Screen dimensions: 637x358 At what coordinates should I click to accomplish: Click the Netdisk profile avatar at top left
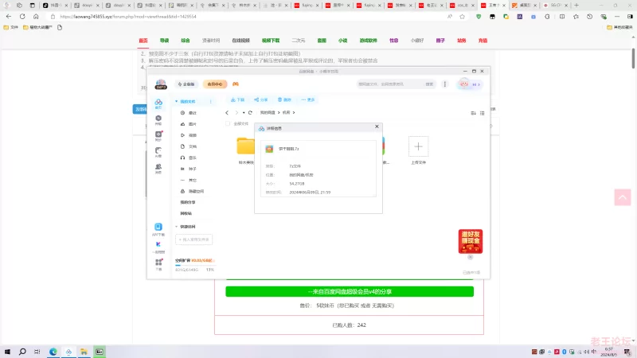[161, 84]
